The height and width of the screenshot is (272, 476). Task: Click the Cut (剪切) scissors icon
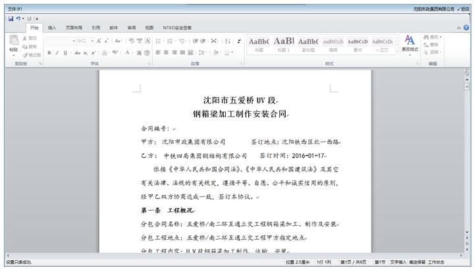[25, 38]
